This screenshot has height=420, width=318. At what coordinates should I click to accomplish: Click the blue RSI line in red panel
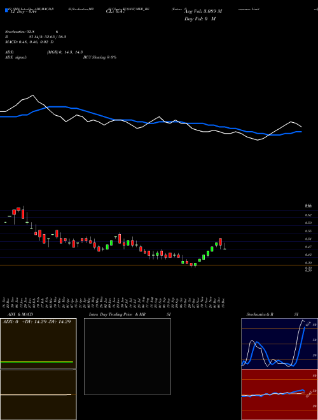tap(273, 393)
